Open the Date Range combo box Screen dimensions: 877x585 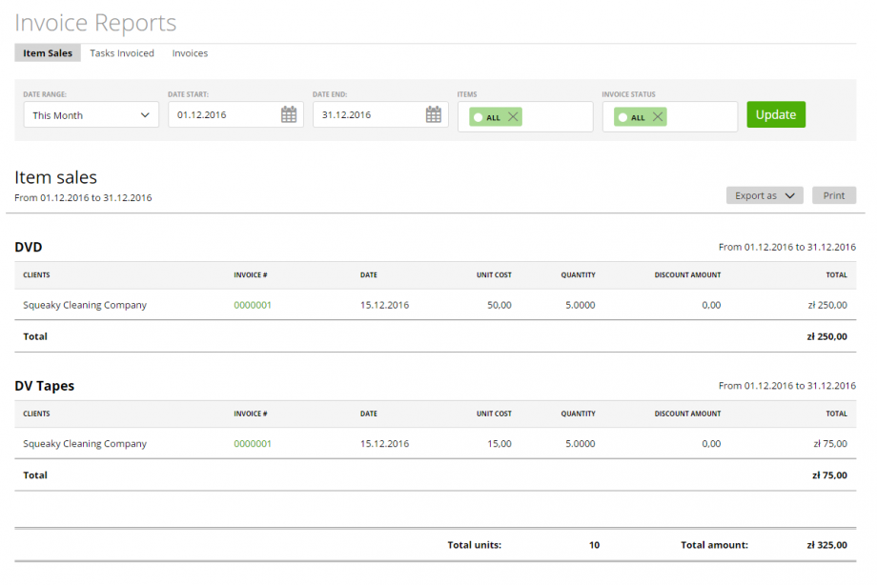91,113
